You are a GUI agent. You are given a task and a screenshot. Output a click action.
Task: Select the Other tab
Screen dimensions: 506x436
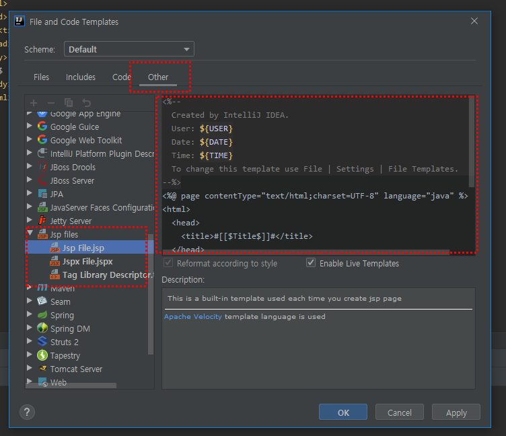click(158, 77)
